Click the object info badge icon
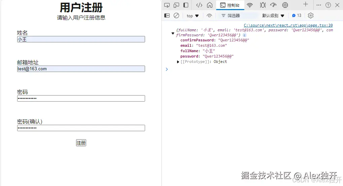Viewport: 343px width, 186px height. (x=244, y=35)
